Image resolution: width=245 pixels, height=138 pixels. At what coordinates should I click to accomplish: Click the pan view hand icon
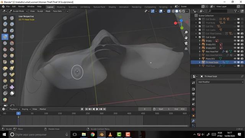[x=186, y=38]
